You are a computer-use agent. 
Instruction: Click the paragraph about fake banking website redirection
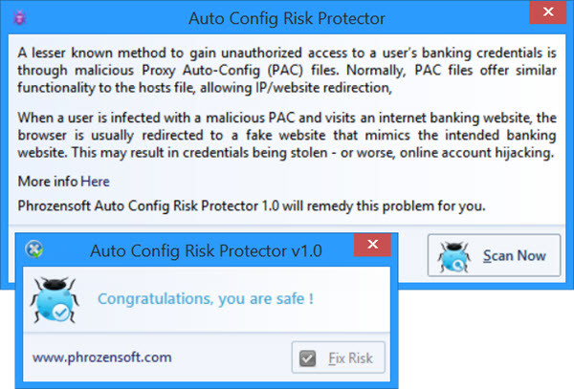click(287, 136)
